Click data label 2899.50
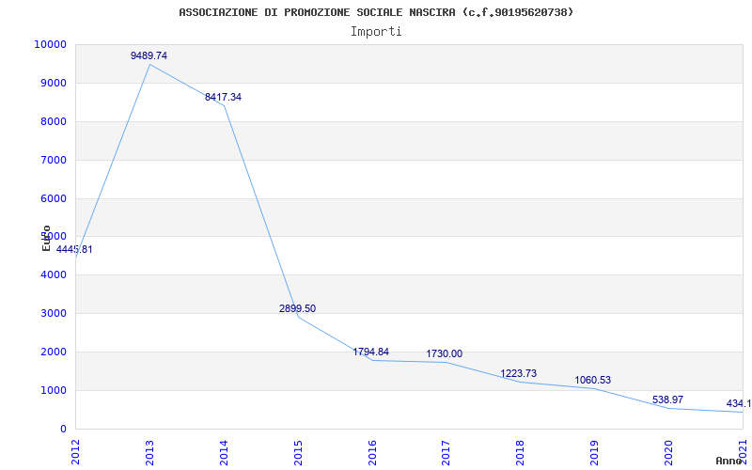This screenshot has height=470, width=752. point(297,309)
